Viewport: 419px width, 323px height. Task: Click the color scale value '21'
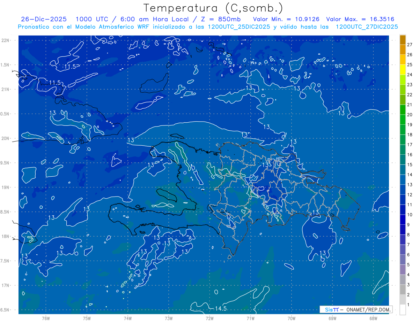410,105
